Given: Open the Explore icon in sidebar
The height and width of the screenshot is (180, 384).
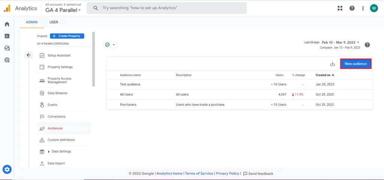Looking at the screenshot, I should (7, 48).
